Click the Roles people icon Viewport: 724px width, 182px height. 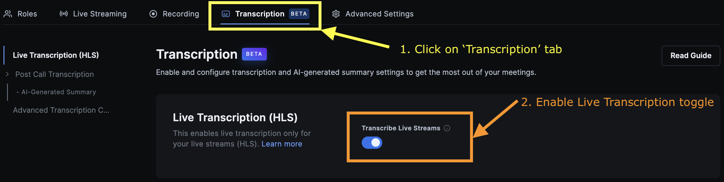click(x=8, y=14)
